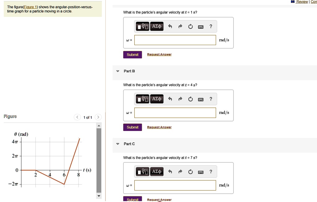Reset the t = 7 s answer field

pyautogui.click(x=190, y=172)
